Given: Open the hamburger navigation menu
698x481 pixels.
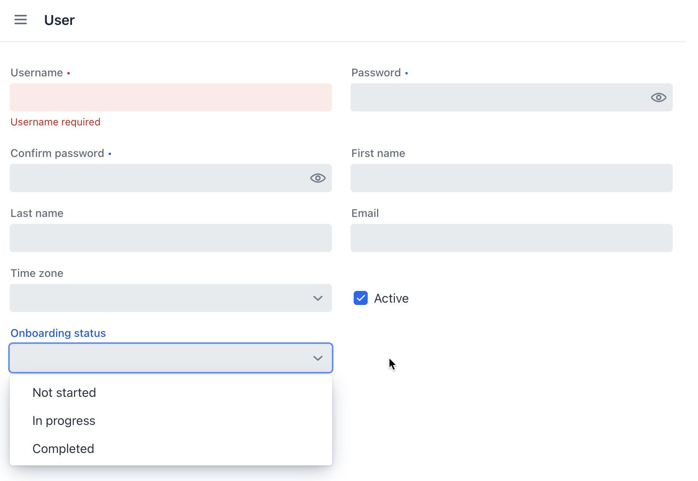Looking at the screenshot, I should point(21,20).
